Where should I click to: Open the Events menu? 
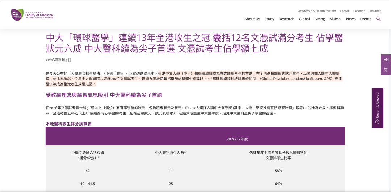pos(366,19)
